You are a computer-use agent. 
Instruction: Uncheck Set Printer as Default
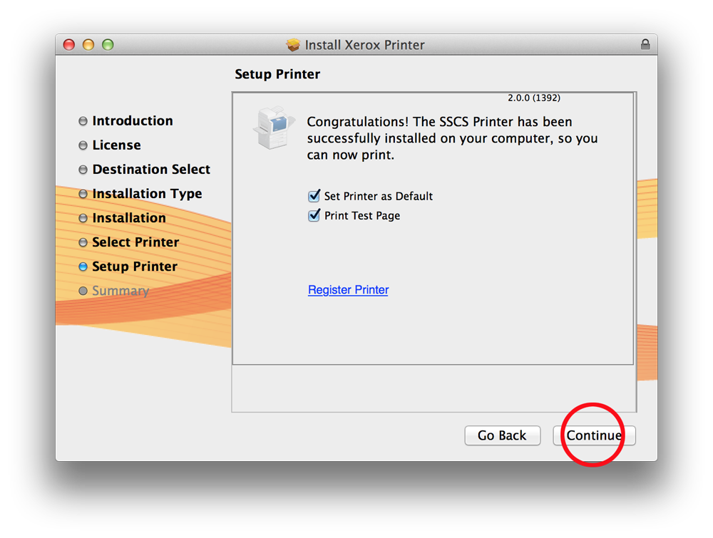[314, 196]
